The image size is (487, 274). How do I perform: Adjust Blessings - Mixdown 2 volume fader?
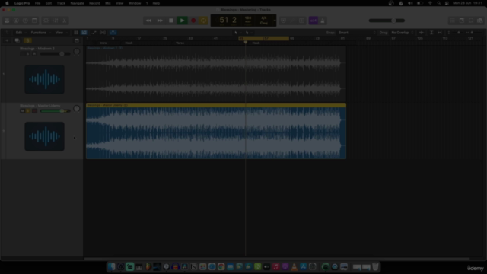[x=56, y=54]
